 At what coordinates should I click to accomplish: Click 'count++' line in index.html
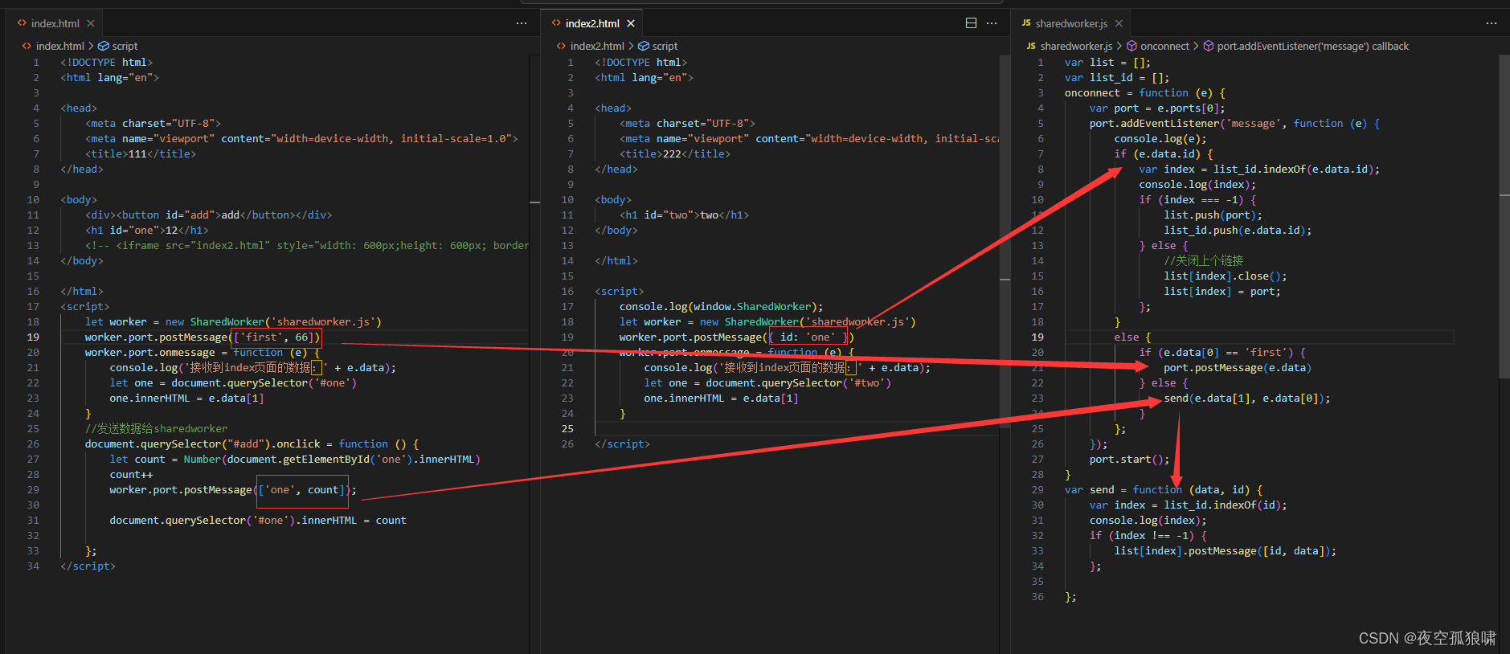coord(132,474)
